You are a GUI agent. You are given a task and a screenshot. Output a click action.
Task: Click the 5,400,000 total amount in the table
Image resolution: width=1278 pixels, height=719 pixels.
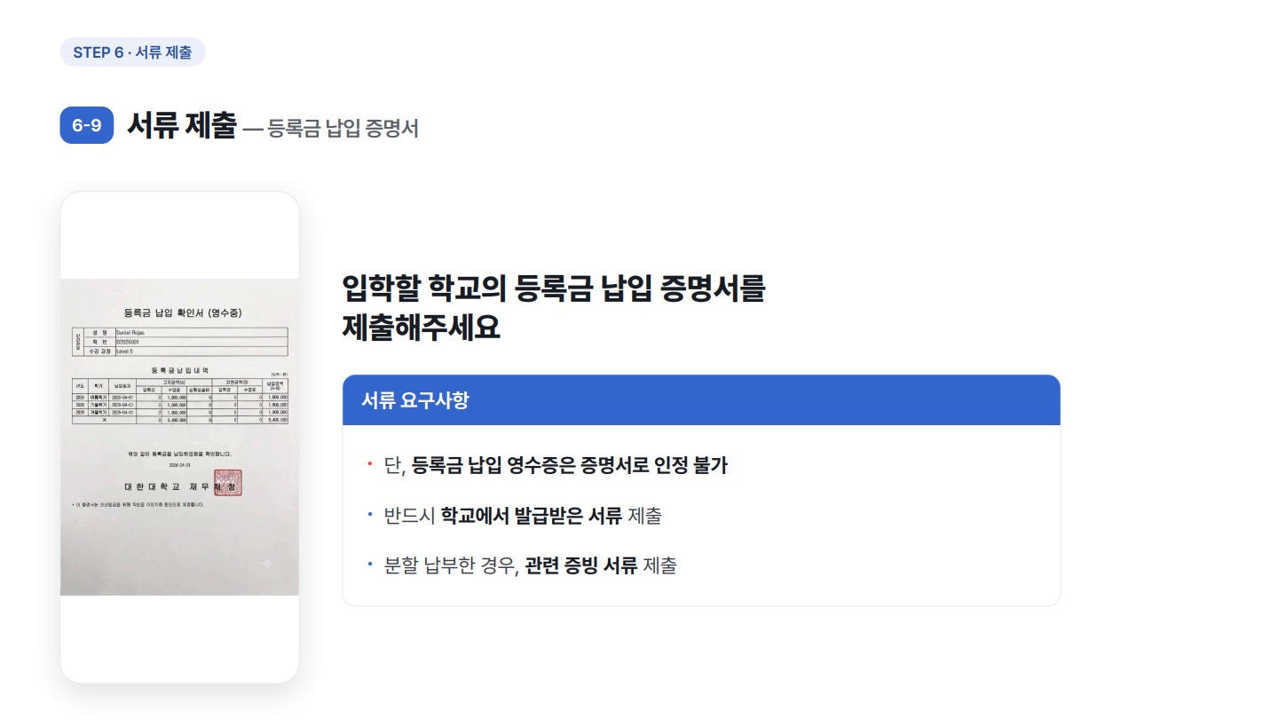(x=275, y=421)
